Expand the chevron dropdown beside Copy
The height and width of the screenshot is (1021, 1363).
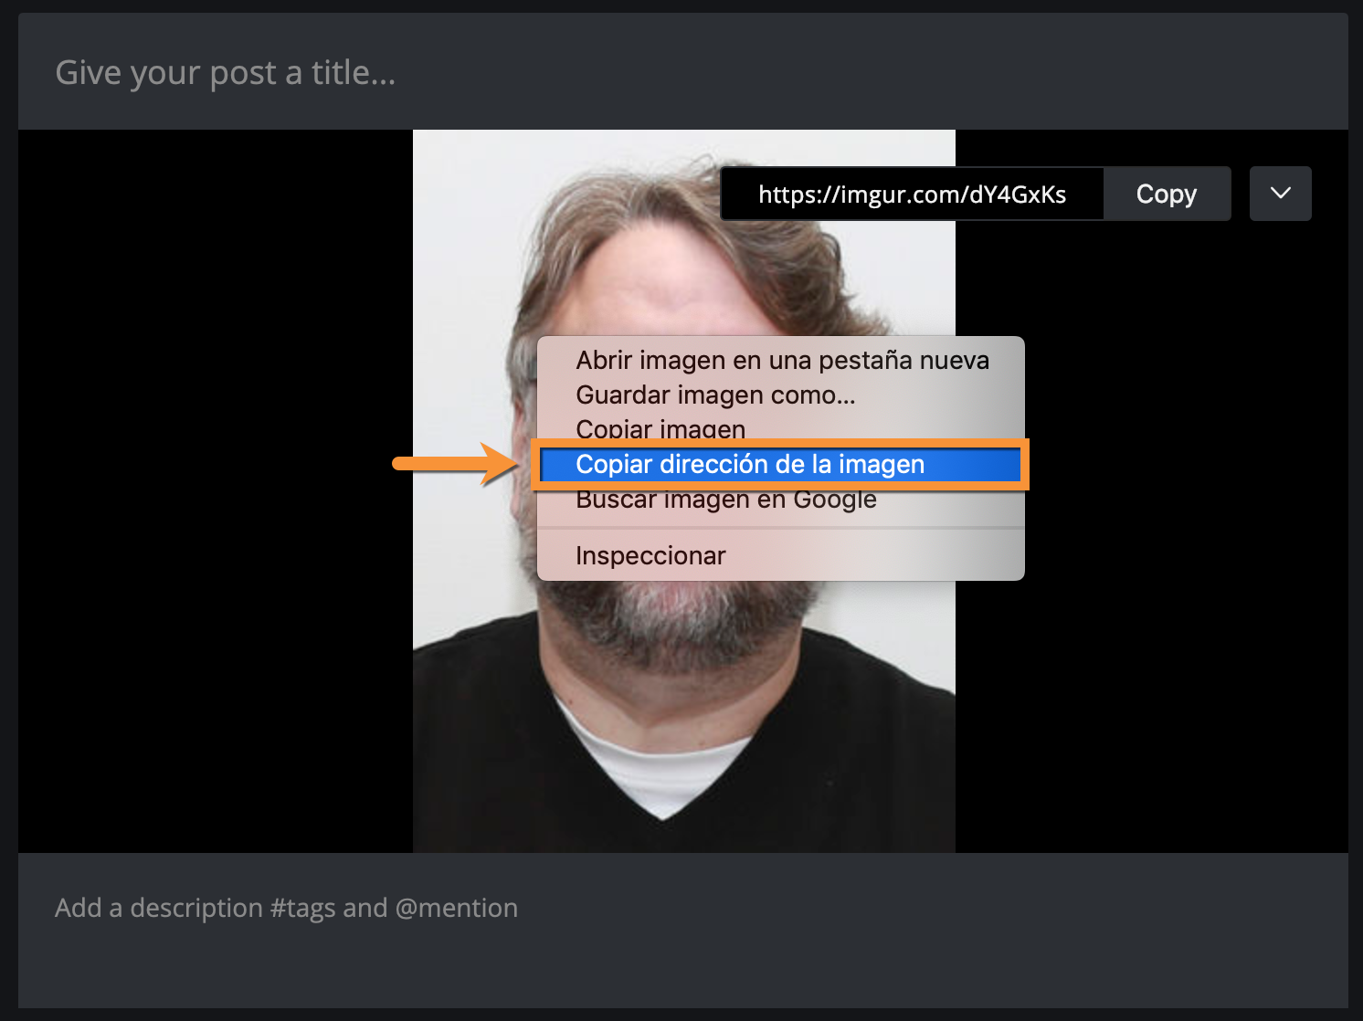coord(1280,194)
